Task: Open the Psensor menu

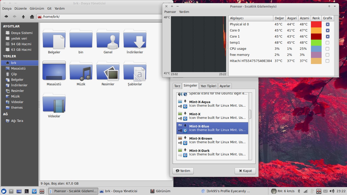Action: [x=170, y=12]
